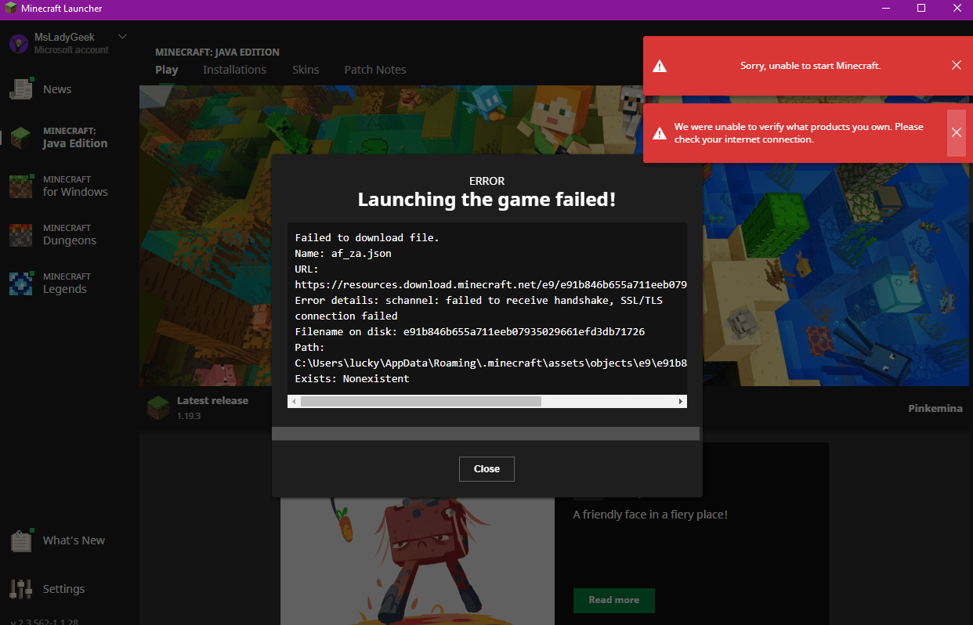Click the 'Latest release 1.19.3' version selector
This screenshot has width=973, height=625.
(198, 407)
